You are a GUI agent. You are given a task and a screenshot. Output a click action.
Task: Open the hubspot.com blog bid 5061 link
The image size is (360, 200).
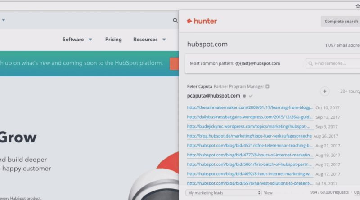[x=249, y=164]
